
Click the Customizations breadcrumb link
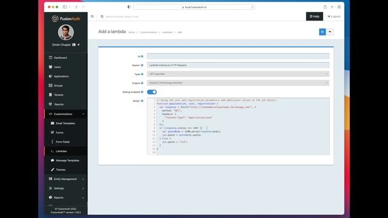coord(149,32)
